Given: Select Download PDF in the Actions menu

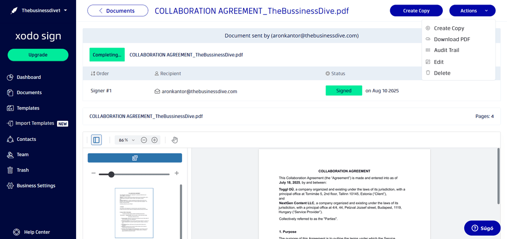Looking at the screenshot, I should [452, 39].
